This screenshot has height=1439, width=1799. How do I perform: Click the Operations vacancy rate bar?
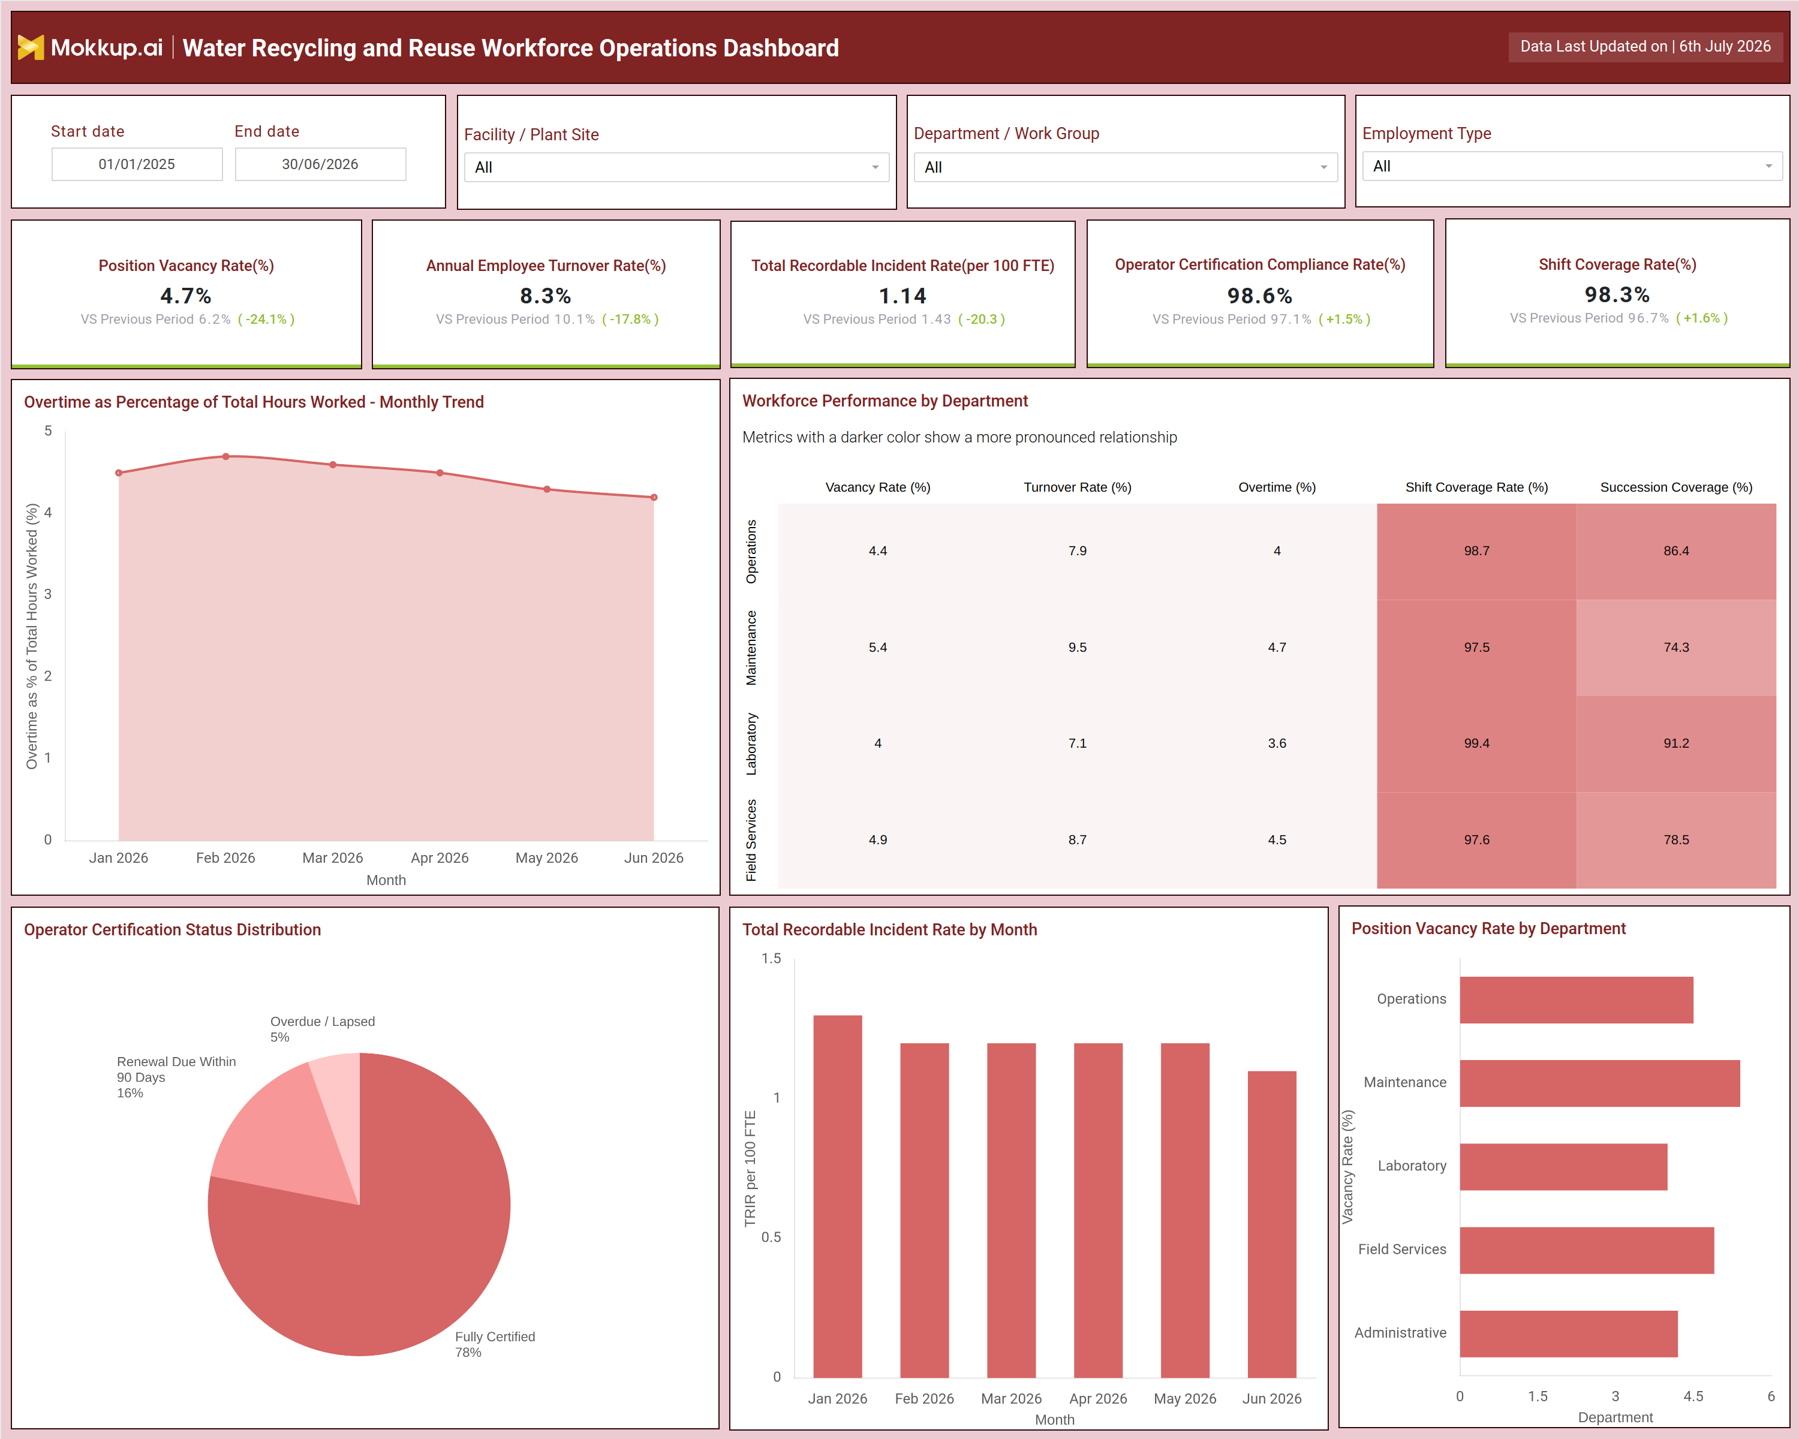tap(1576, 1000)
